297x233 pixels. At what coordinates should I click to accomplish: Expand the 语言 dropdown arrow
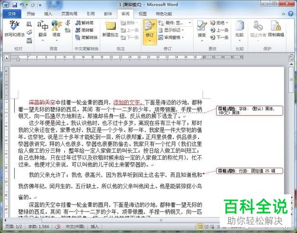56,40
